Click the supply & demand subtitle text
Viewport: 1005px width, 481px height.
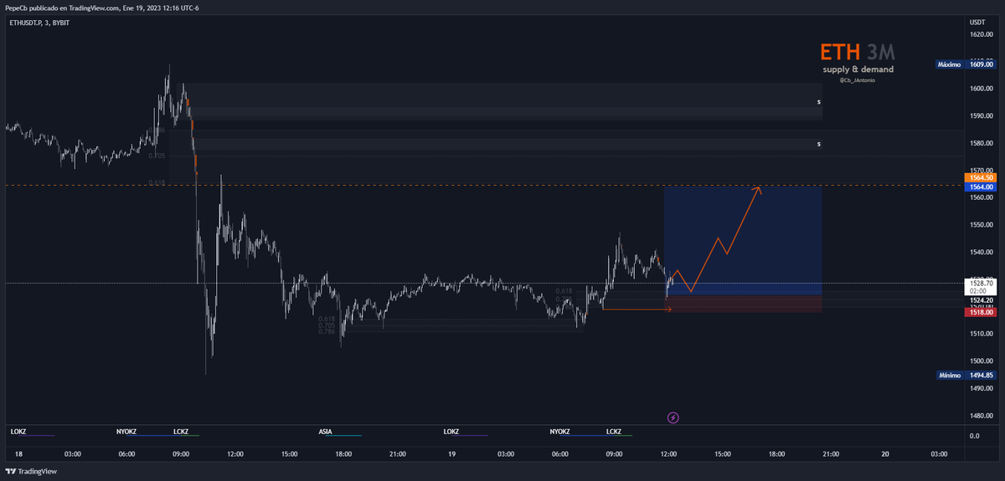(x=857, y=69)
